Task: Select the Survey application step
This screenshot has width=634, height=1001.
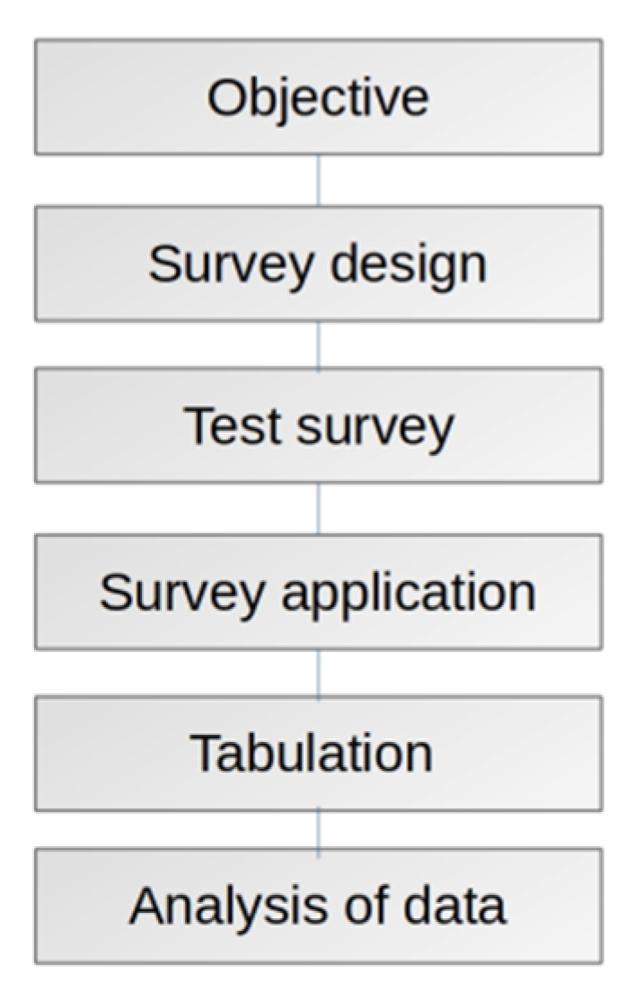Action: [x=318, y=592]
